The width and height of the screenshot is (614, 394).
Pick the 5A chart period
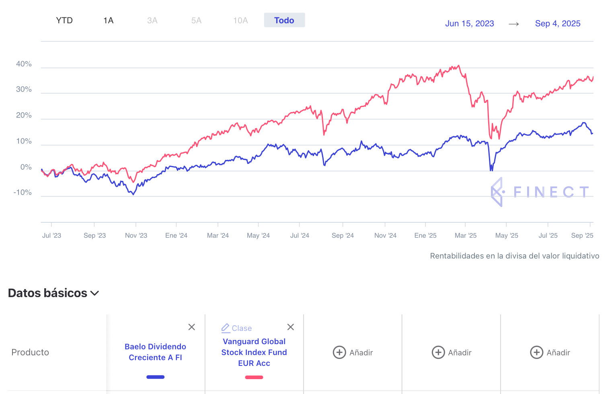point(196,21)
